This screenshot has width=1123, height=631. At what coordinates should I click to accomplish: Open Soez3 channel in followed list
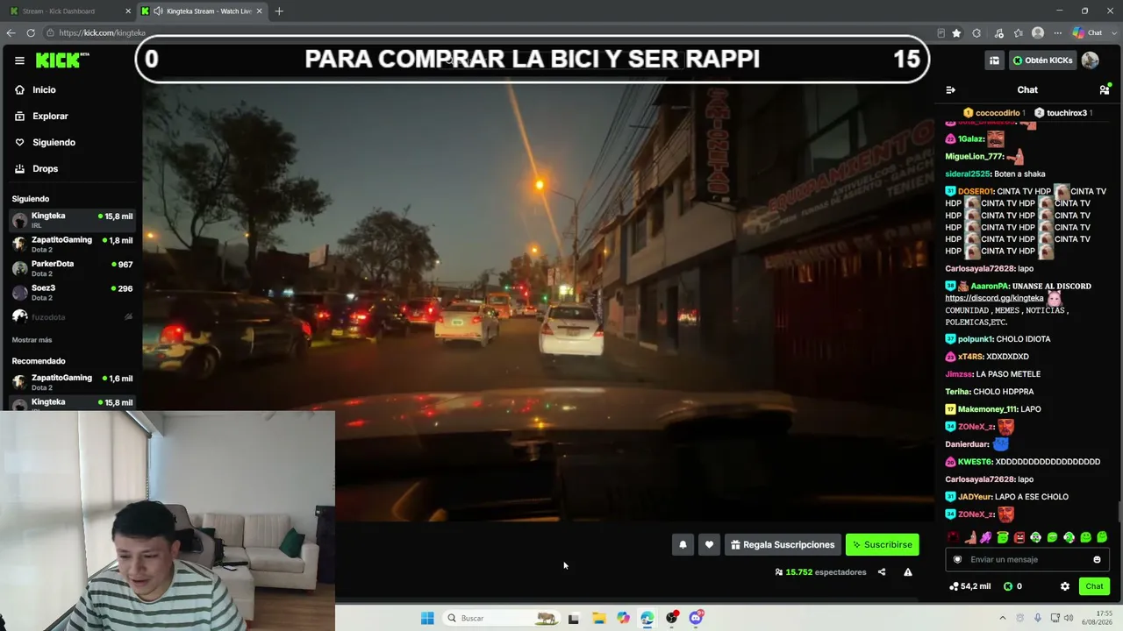pos(71,292)
